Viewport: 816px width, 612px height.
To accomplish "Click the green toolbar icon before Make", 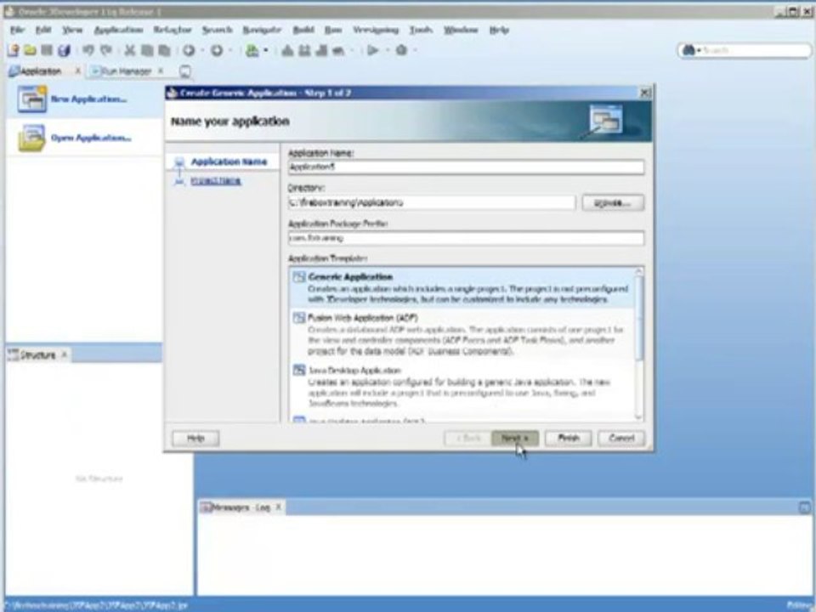I will (x=252, y=50).
